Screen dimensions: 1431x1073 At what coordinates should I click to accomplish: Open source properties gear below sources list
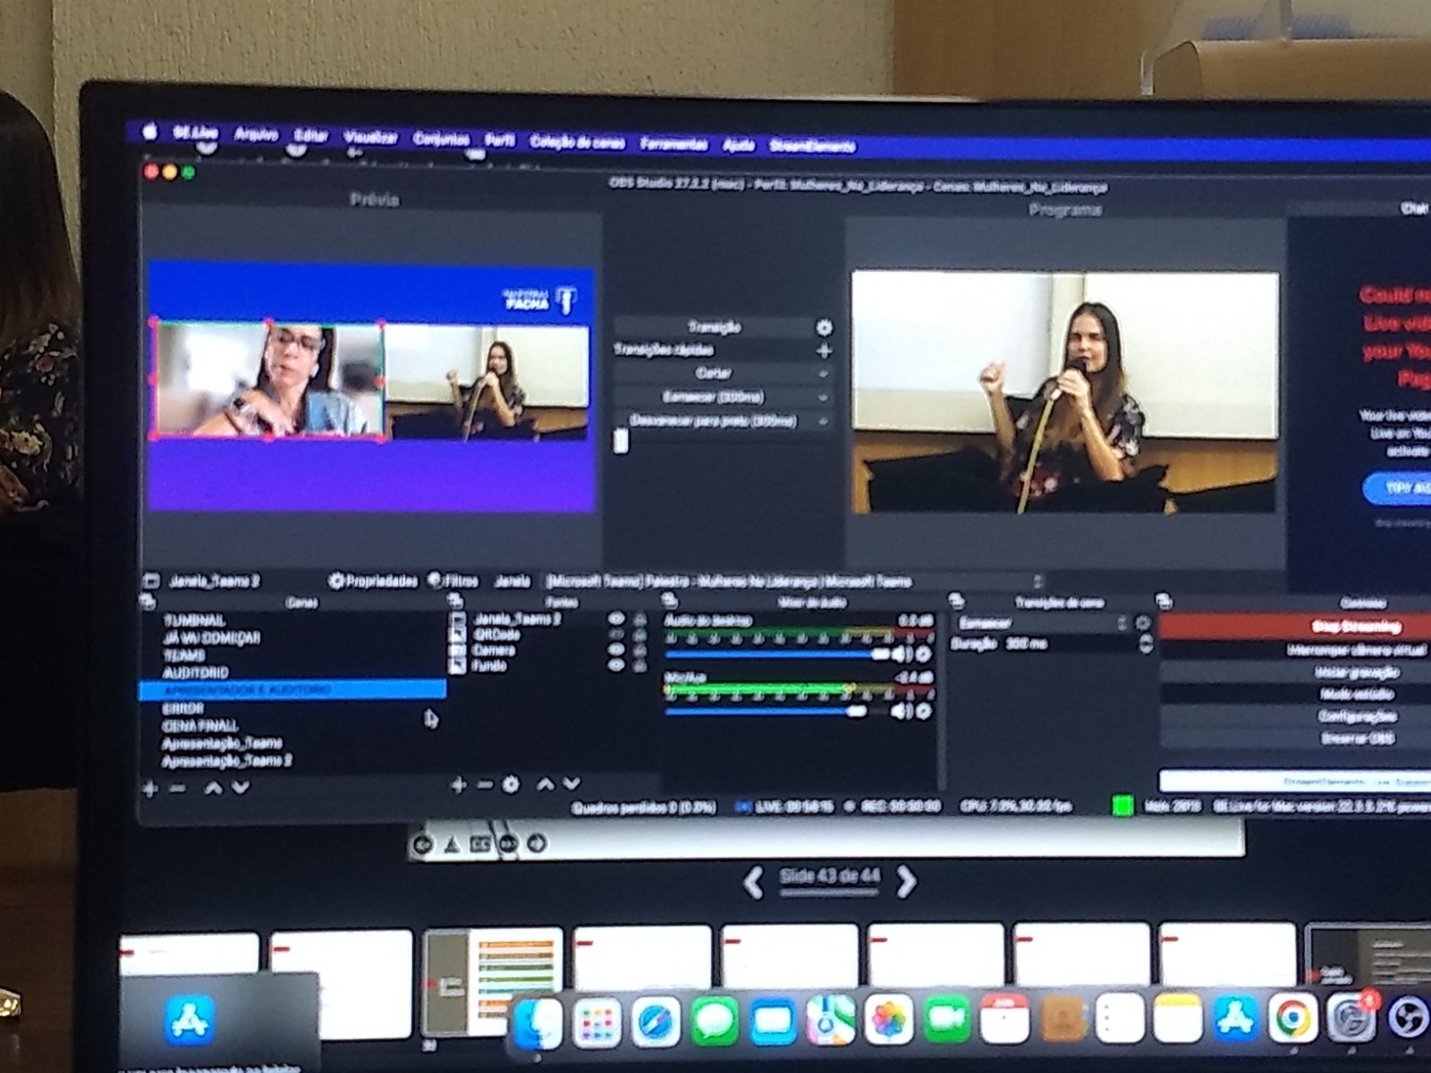tap(511, 785)
